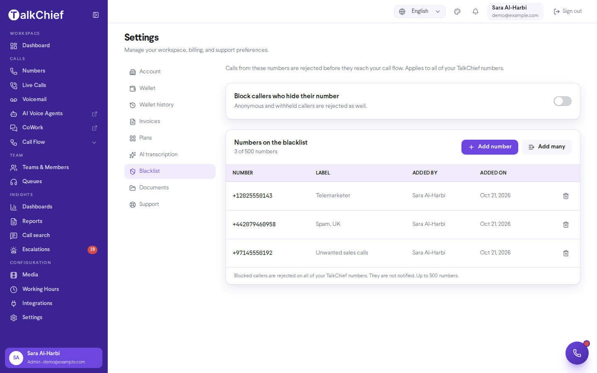Click the SA avatar in sidebar footer
Image resolution: width=597 pixels, height=373 pixels.
[16, 358]
